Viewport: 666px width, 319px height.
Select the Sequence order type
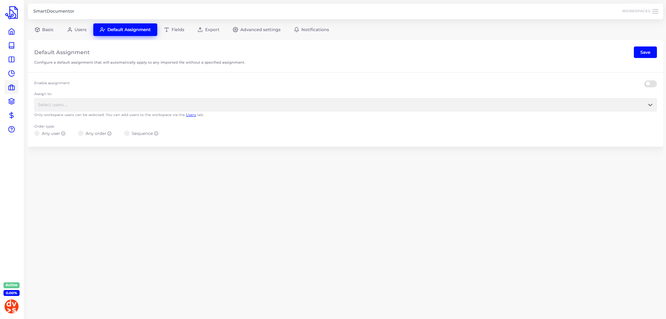pyautogui.click(x=127, y=133)
